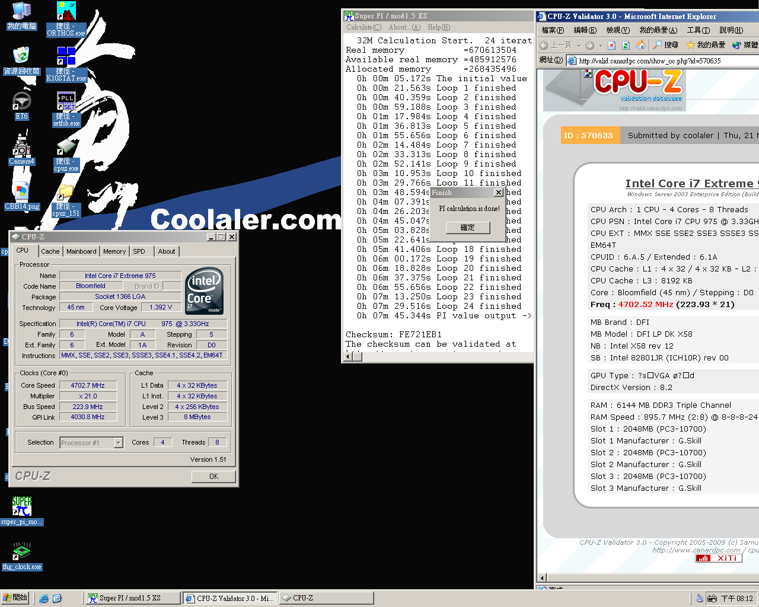Click the CPU-Z validation database logo
Screen dimensions: 759x607
(x=614, y=90)
